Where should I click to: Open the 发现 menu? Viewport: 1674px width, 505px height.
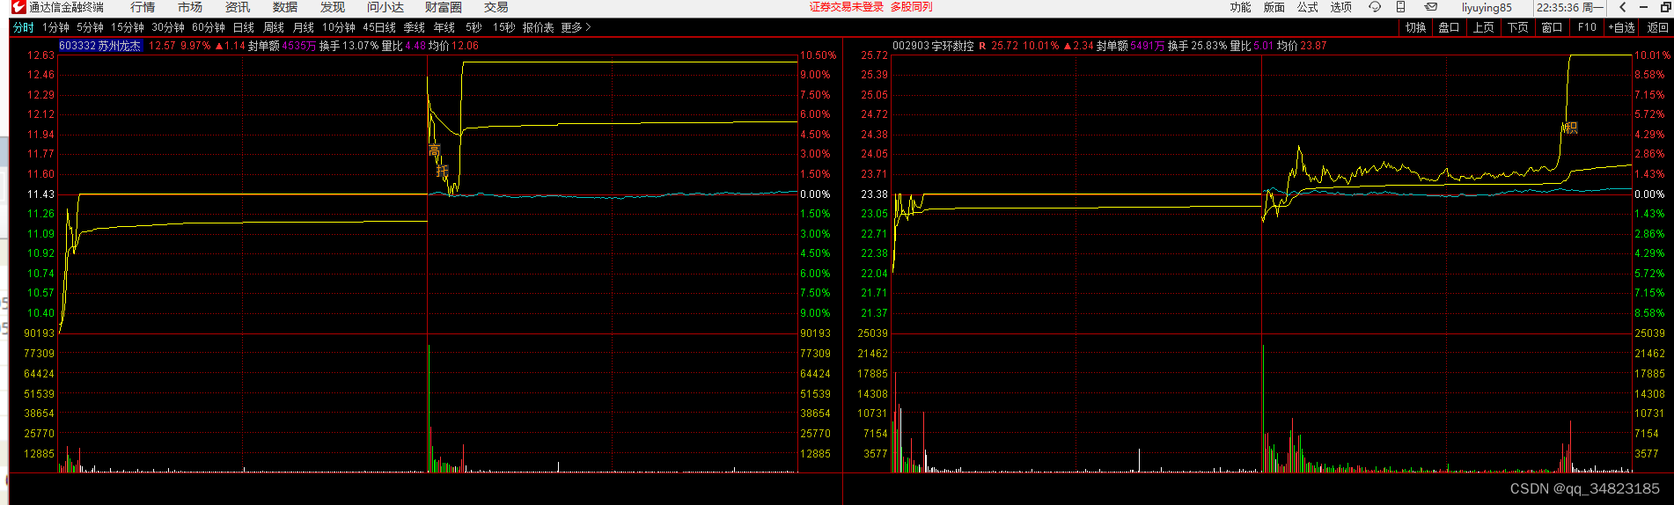[333, 7]
